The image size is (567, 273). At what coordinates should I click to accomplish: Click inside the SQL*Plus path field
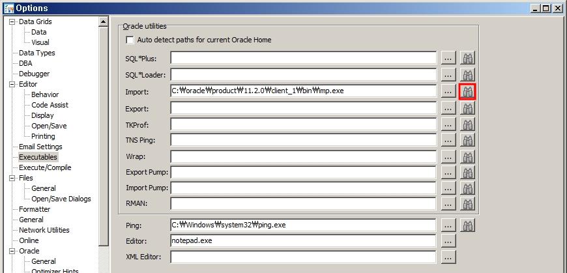(303, 58)
